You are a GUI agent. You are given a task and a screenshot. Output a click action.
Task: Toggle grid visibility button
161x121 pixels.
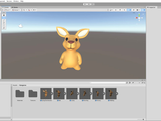24,10
